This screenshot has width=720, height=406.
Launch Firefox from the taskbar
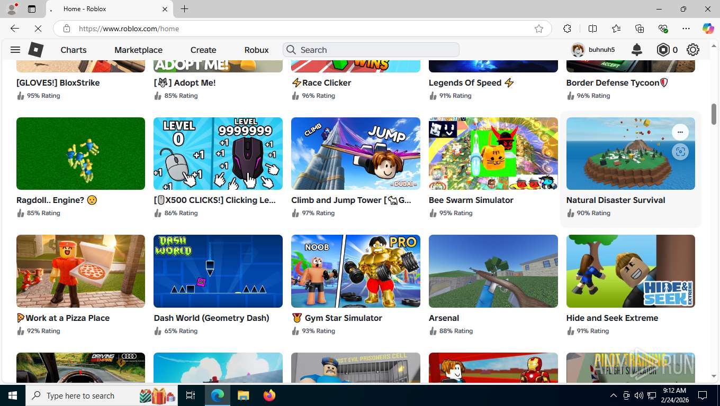click(269, 395)
